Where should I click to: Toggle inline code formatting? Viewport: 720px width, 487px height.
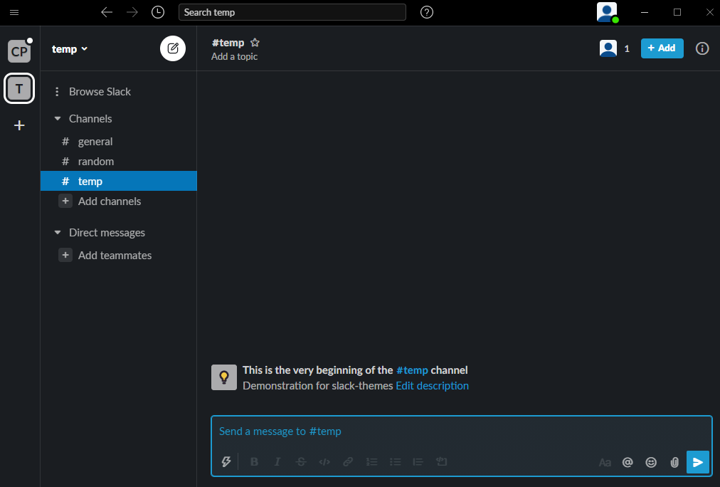(324, 462)
